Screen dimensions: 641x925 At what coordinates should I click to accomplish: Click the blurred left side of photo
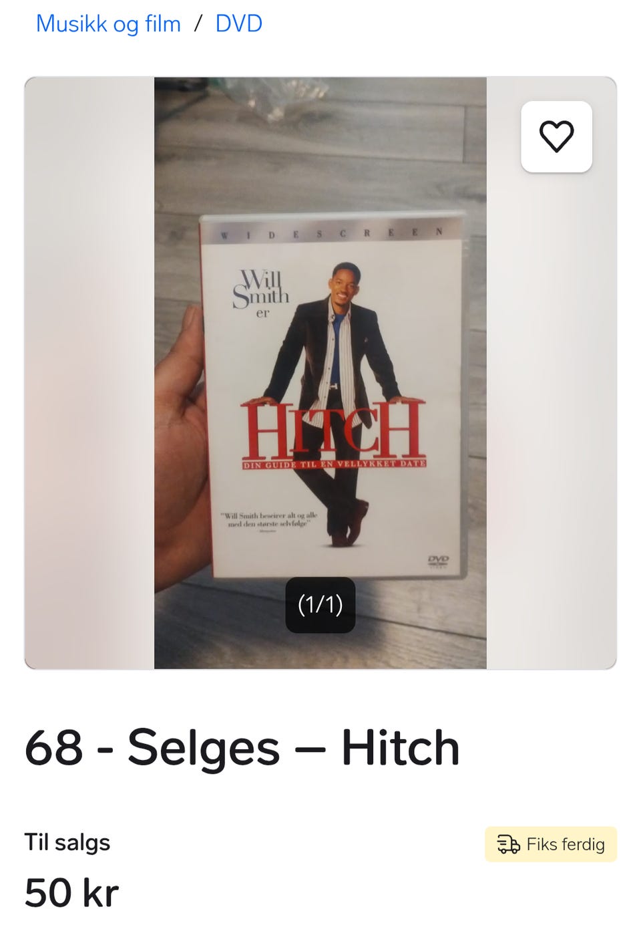89,373
